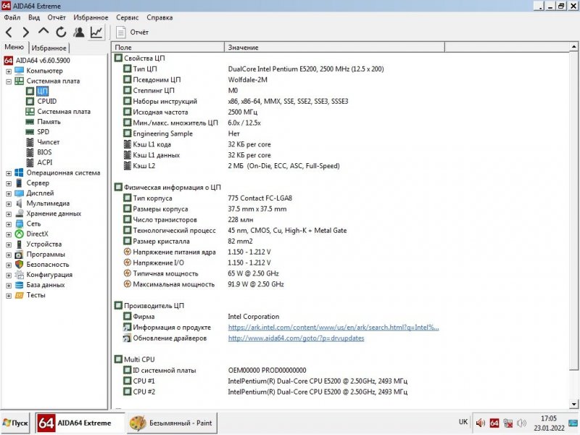The image size is (580, 435).
Task: Expand the Тесты tree node
Action: (x=9, y=295)
